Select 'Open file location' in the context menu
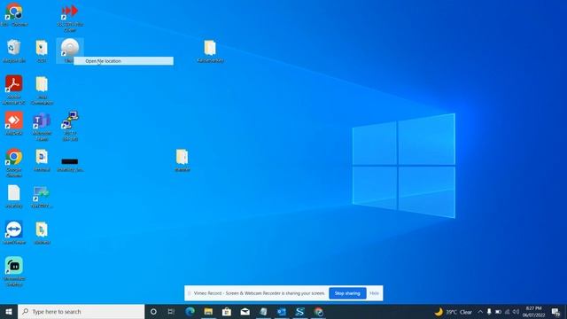Viewport: 567px width, 319px height. 124,61
